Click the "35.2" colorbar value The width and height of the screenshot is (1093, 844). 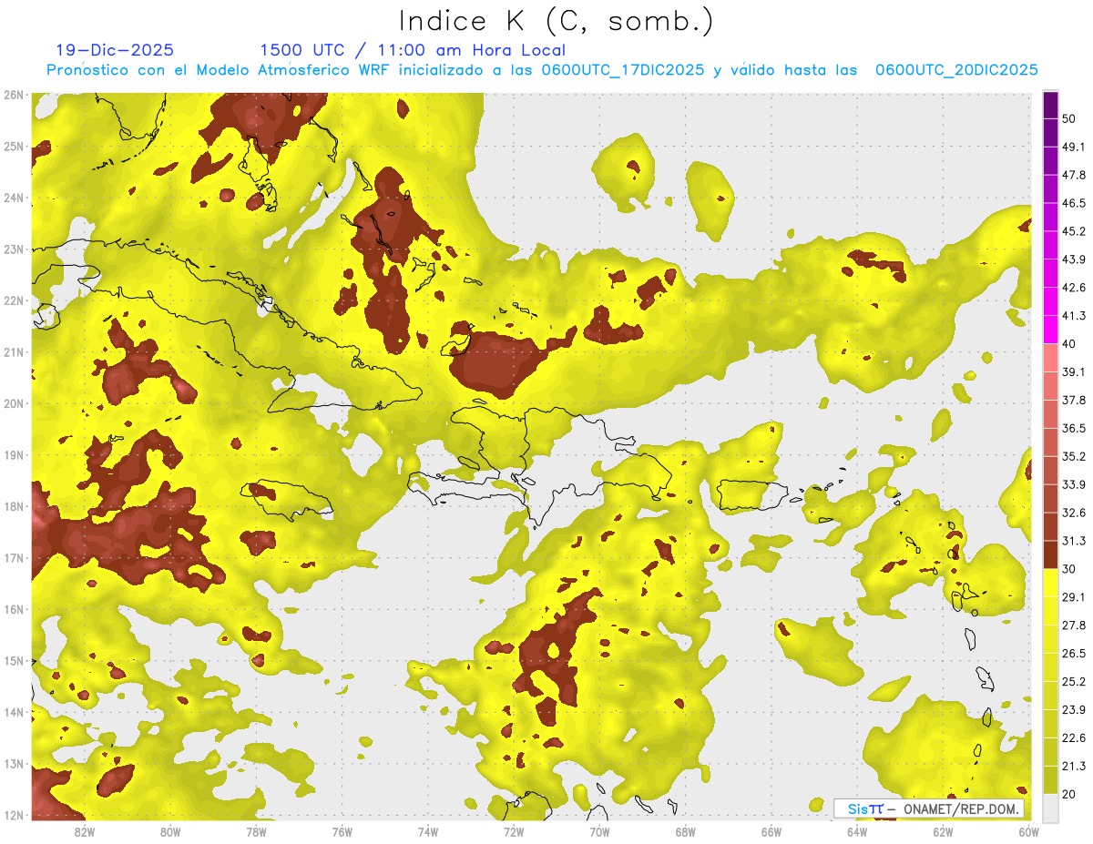[1074, 457]
